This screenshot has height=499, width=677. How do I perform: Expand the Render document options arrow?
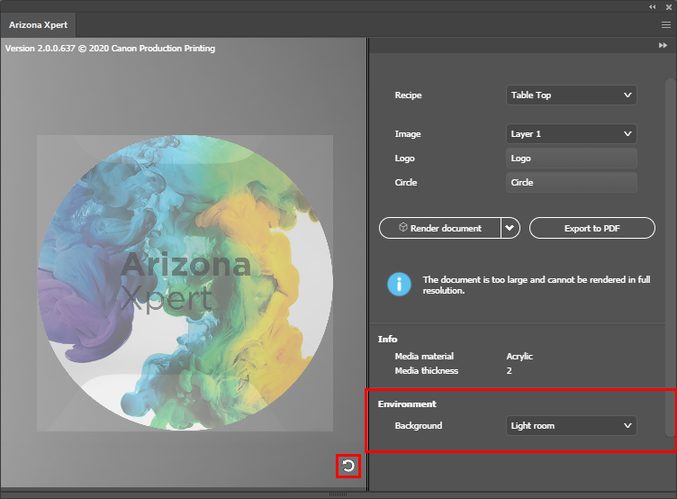tap(510, 228)
